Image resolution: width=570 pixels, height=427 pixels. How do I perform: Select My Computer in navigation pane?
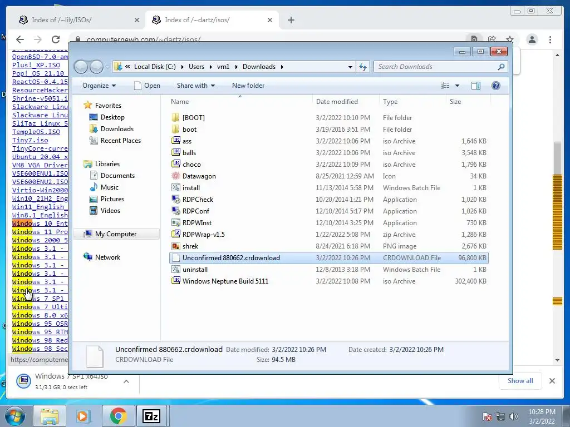pos(116,234)
